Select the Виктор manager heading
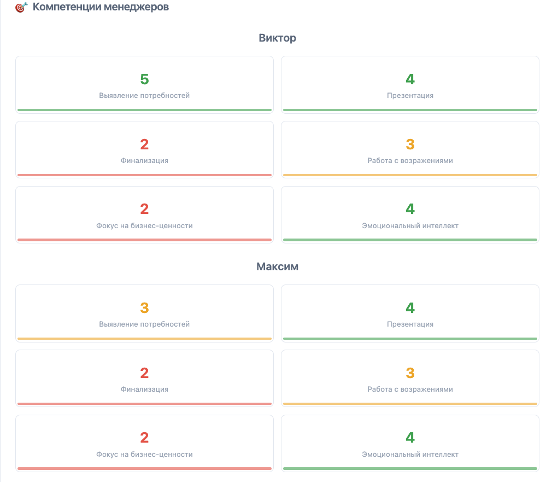Screen dimensions: 552x482 277,38
